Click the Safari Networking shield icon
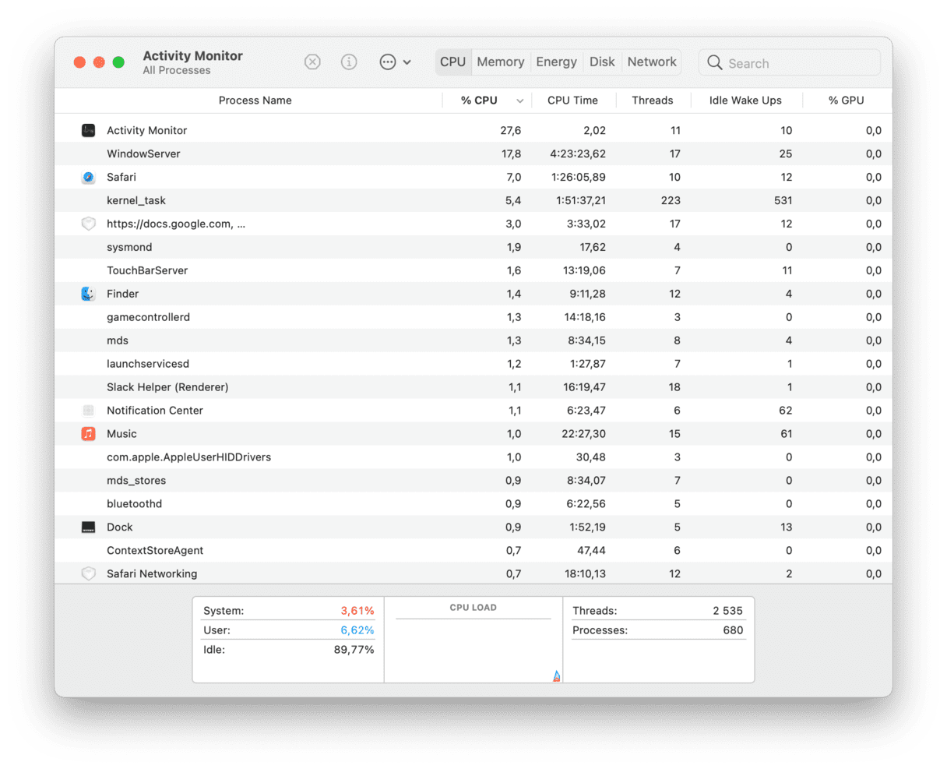Image resolution: width=947 pixels, height=769 pixels. (x=89, y=574)
